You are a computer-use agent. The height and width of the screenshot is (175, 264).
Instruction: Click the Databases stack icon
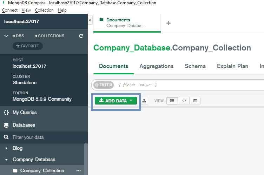(x=6, y=125)
